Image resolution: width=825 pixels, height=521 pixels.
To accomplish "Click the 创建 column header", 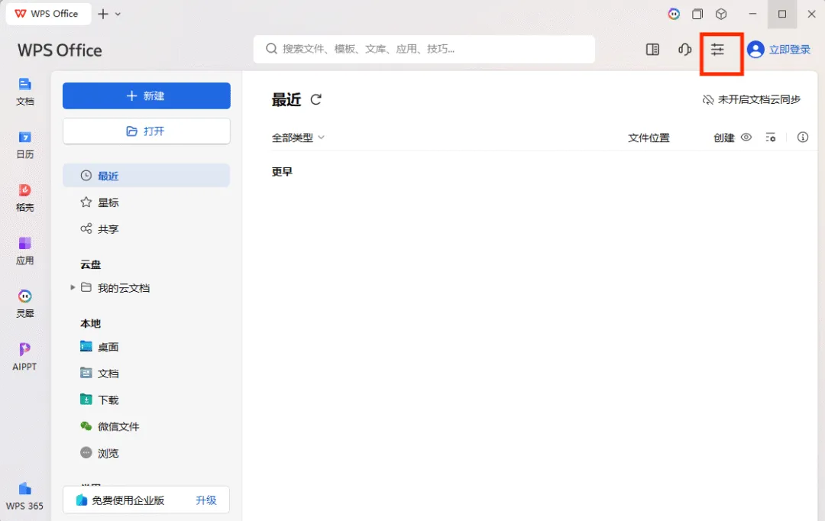I will click(x=724, y=138).
